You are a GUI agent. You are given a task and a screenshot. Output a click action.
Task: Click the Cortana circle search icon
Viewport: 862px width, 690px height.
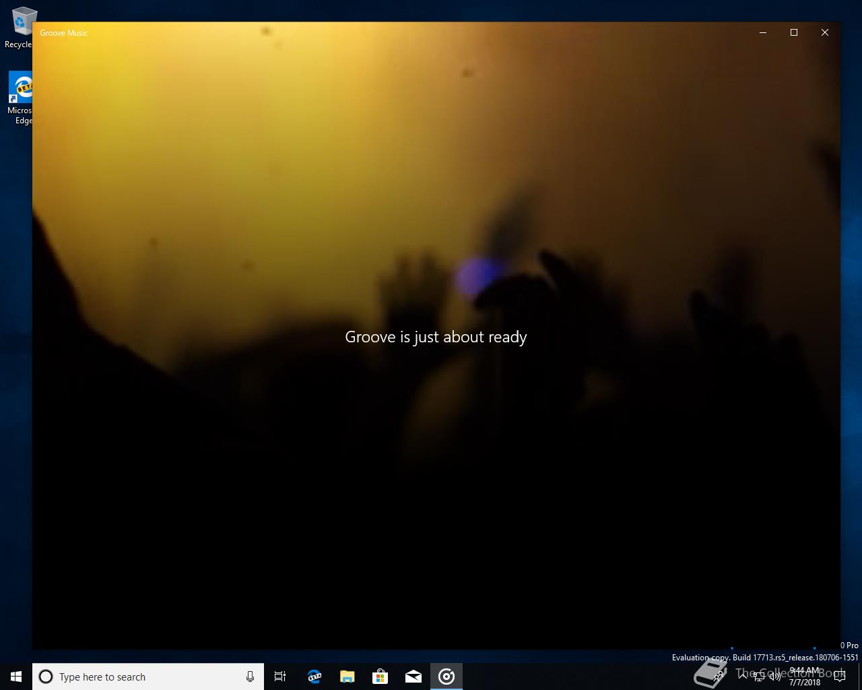46,677
